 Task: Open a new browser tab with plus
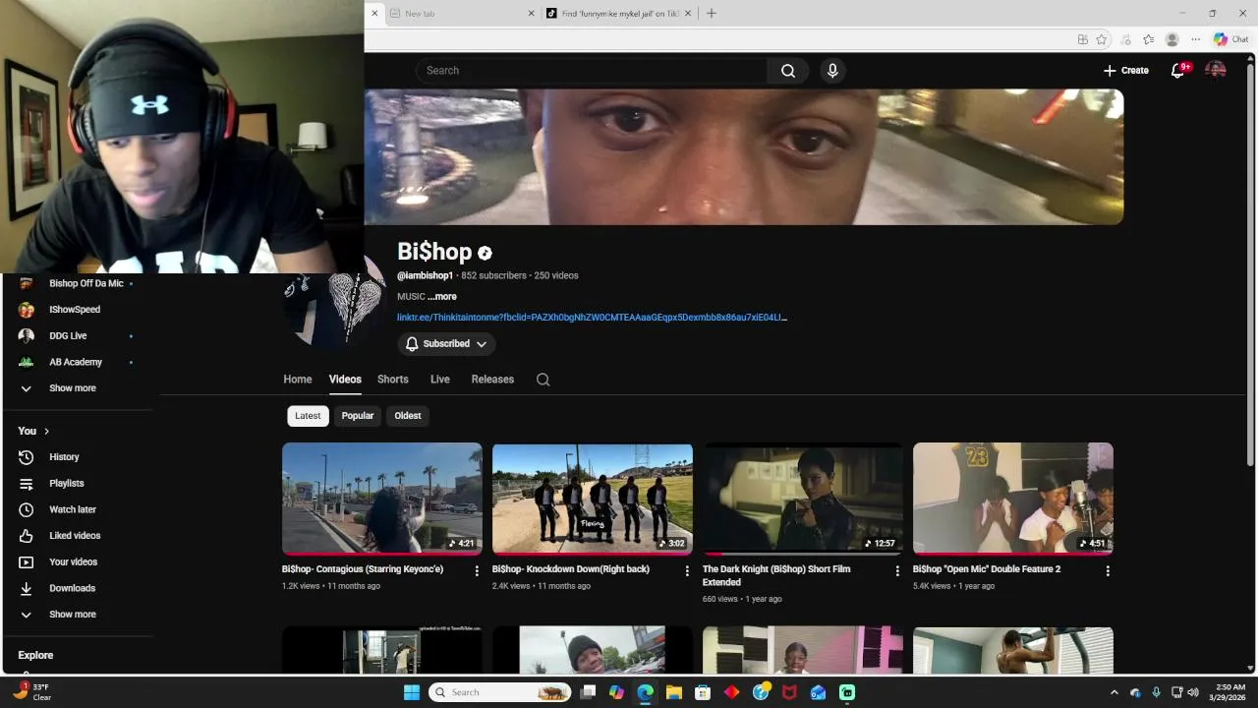(712, 14)
